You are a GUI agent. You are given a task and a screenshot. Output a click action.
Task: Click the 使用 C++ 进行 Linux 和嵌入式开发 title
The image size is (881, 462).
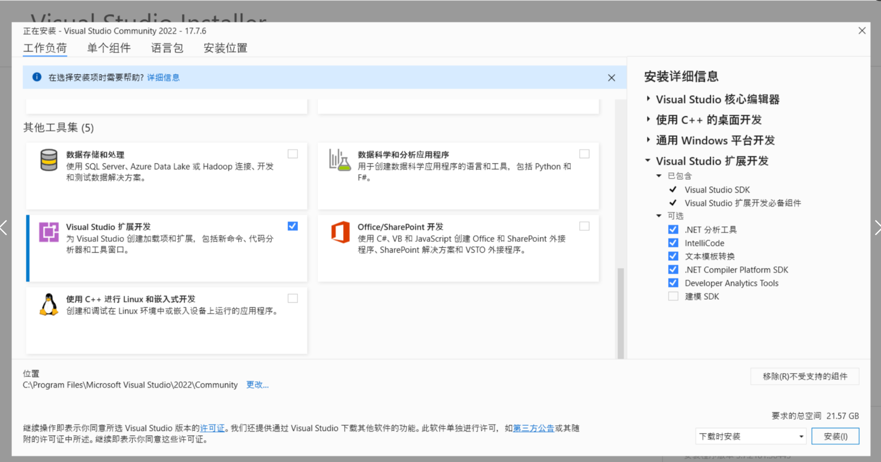tap(131, 299)
